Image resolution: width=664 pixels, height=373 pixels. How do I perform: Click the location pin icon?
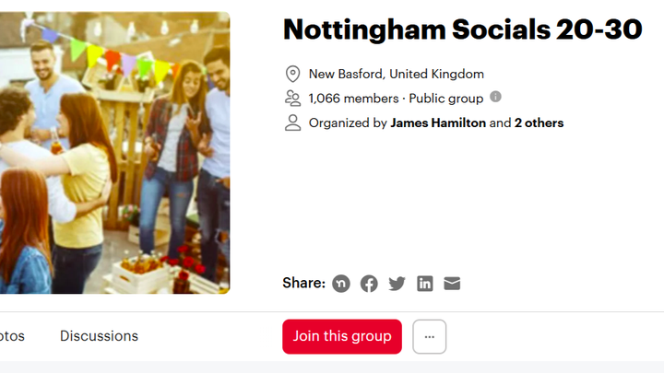(x=293, y=74)
